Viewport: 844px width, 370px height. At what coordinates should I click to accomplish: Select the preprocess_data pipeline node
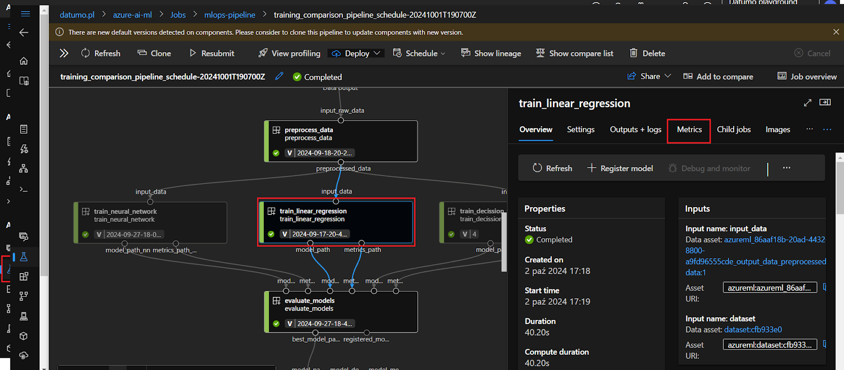341,141
